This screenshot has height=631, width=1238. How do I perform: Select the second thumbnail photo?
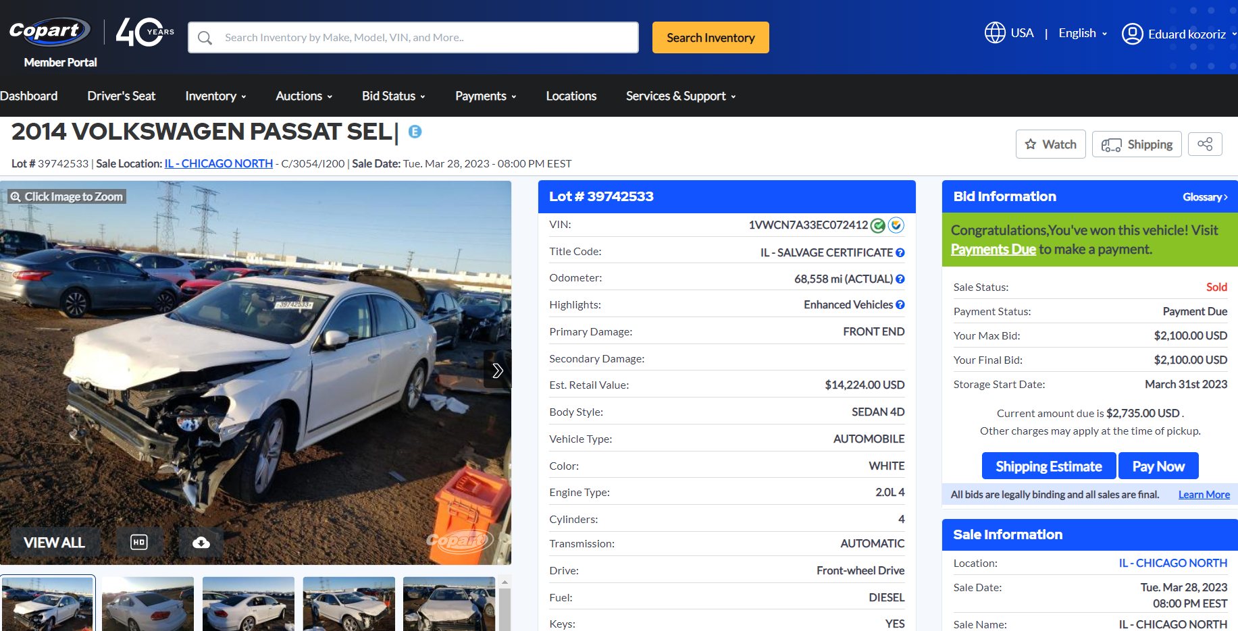point(148,604)
